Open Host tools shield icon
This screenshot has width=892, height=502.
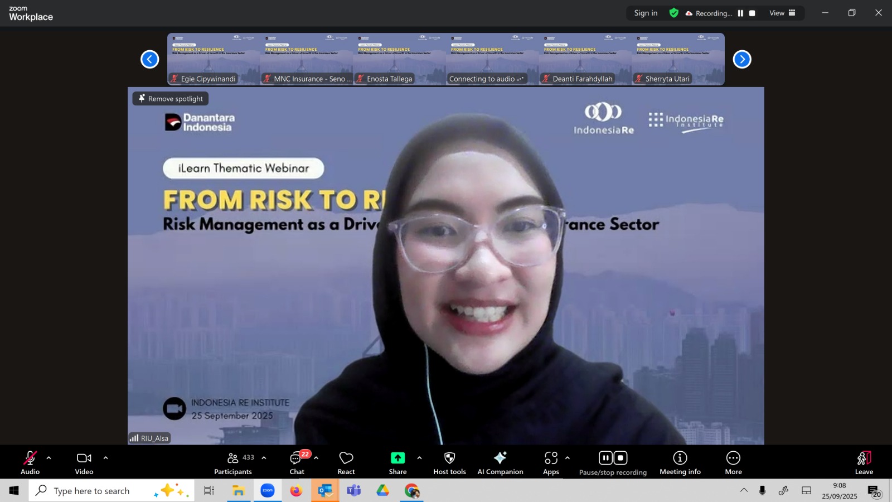tap(449, 458)
